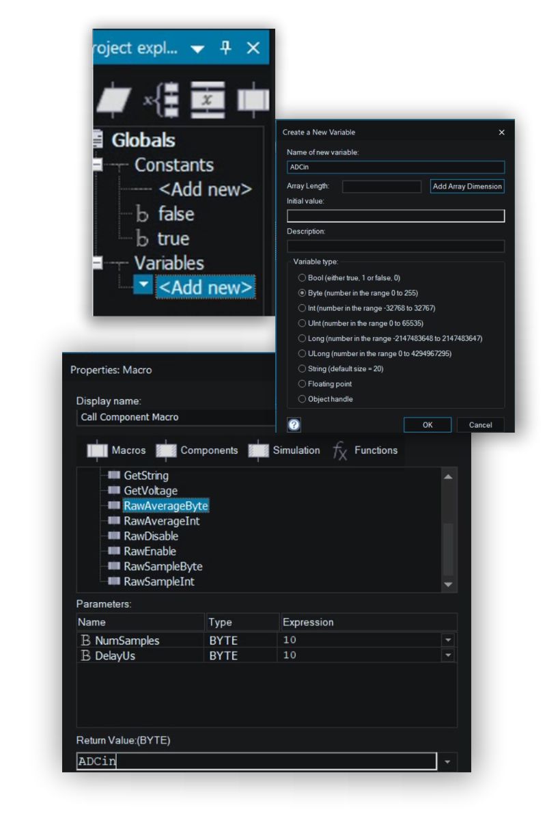Viewport: 560px width, 840px height.
Task: Confirm the new variable with OK
Action: pos(427,424)
